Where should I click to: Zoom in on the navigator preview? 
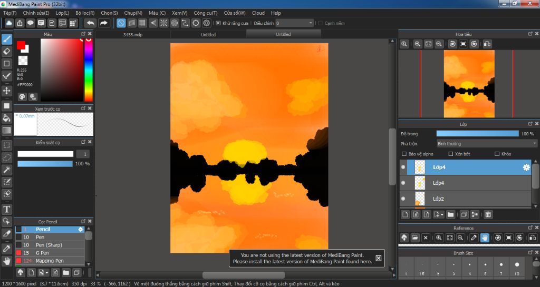click(x=418, y=44)
